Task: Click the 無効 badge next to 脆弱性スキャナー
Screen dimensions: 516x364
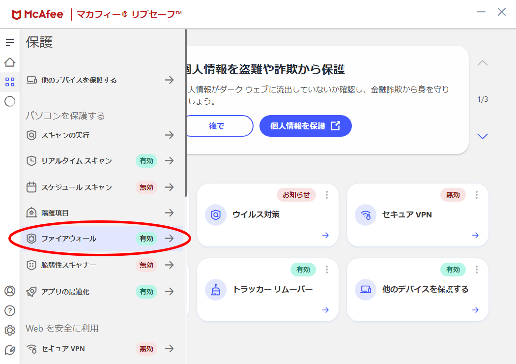Action: 146,265
